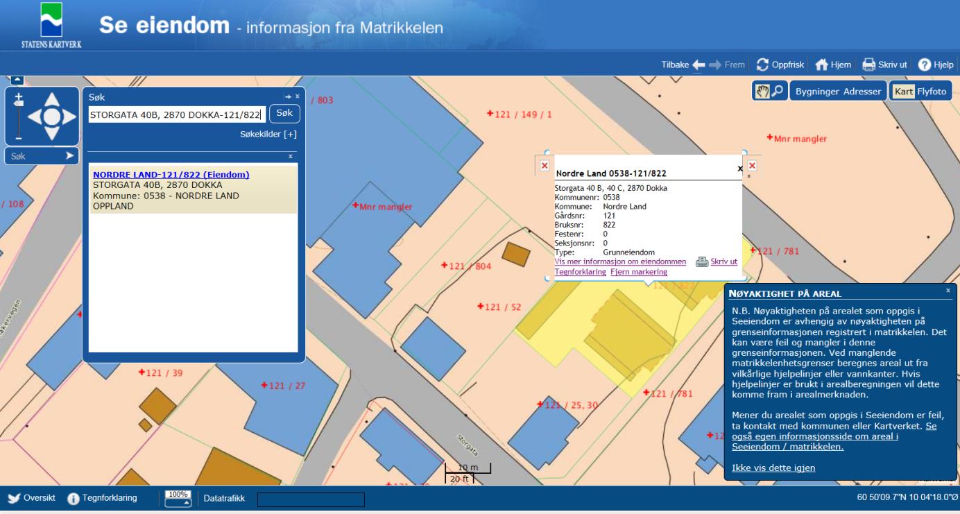
Task: Open the 100% scale dropdown
Action: point(179,498)
